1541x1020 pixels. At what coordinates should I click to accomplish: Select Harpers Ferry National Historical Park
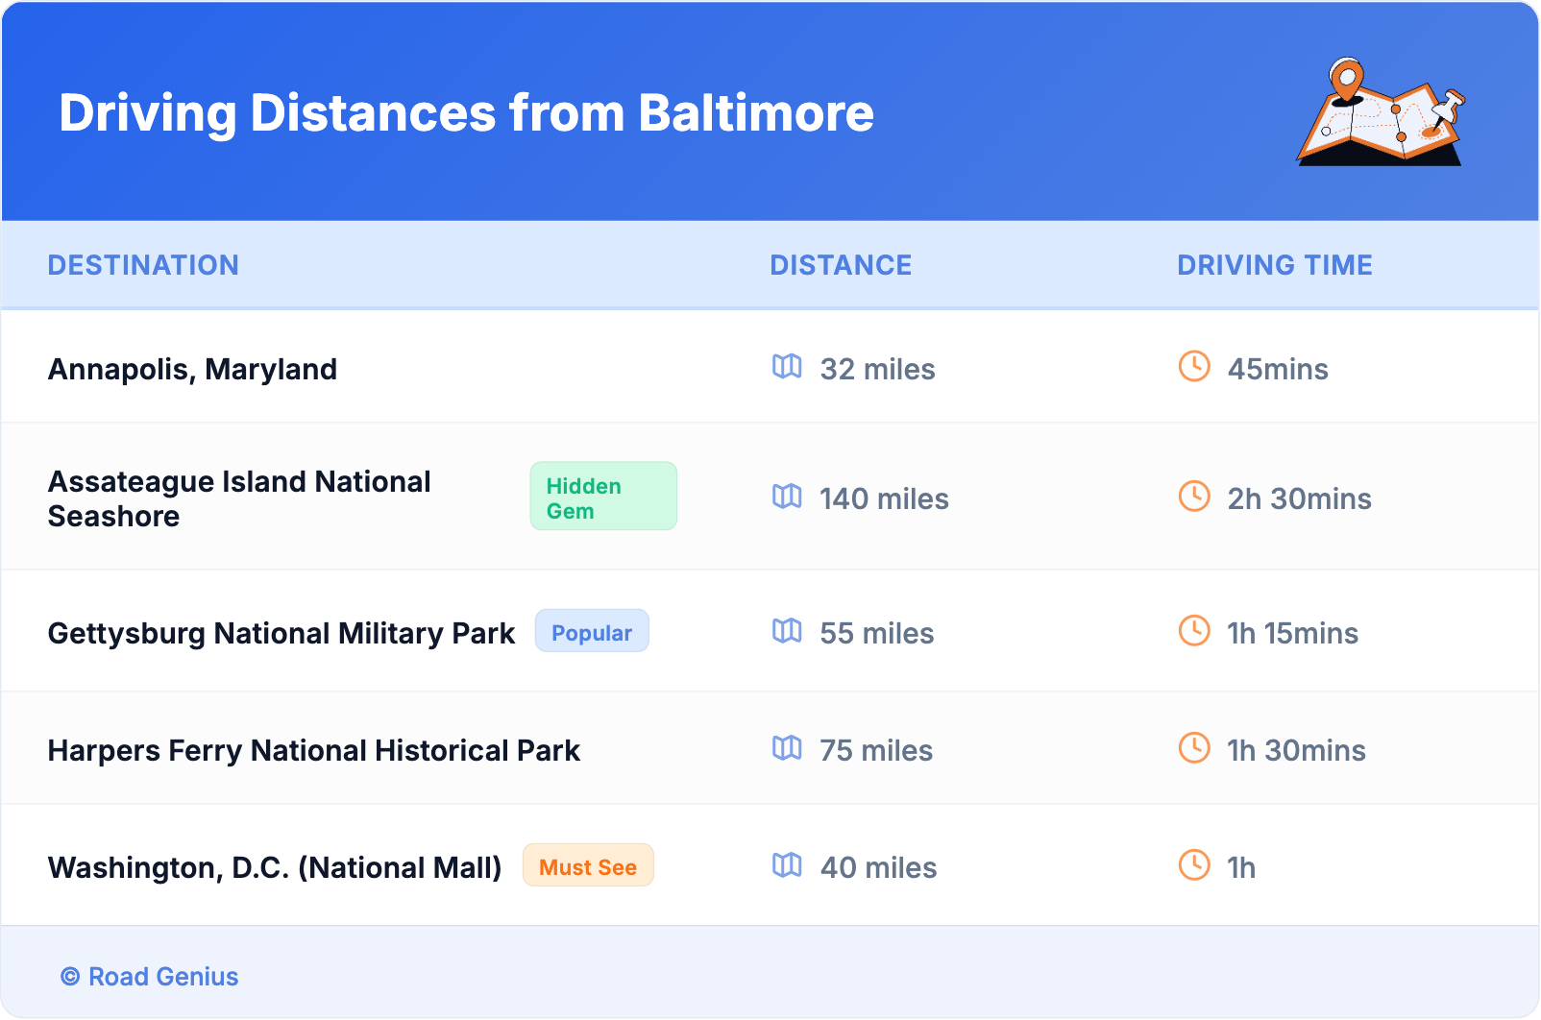314,751
